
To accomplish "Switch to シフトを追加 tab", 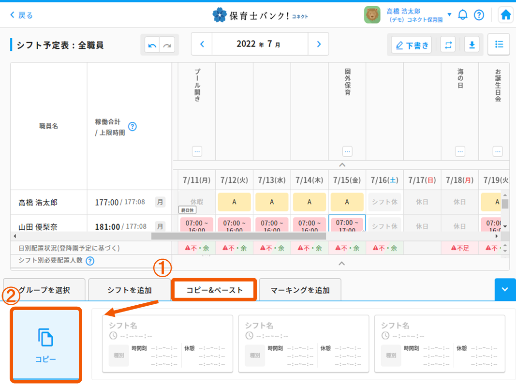I will 129,290.
